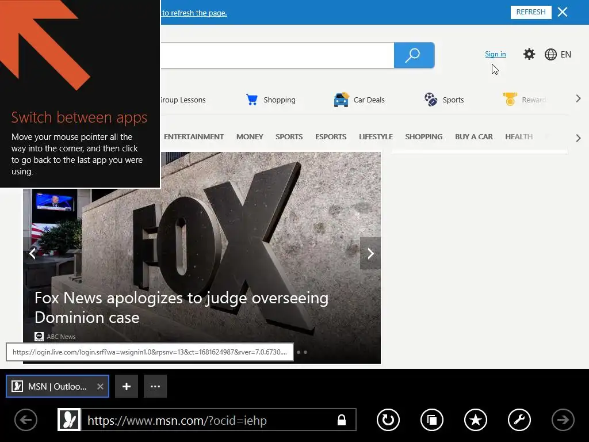
Task: Open the Car Deals shortcut
Action: (359, 100)
